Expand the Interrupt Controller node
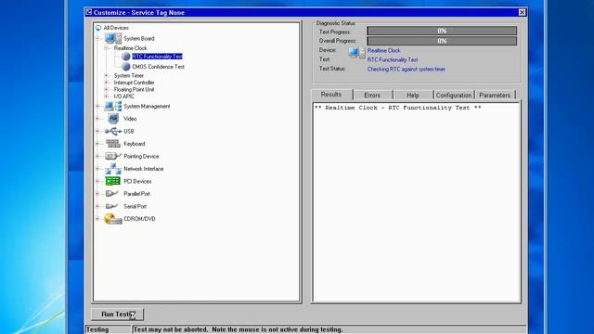The height and width of the screenshot is (334, 594). coord(107,83)
